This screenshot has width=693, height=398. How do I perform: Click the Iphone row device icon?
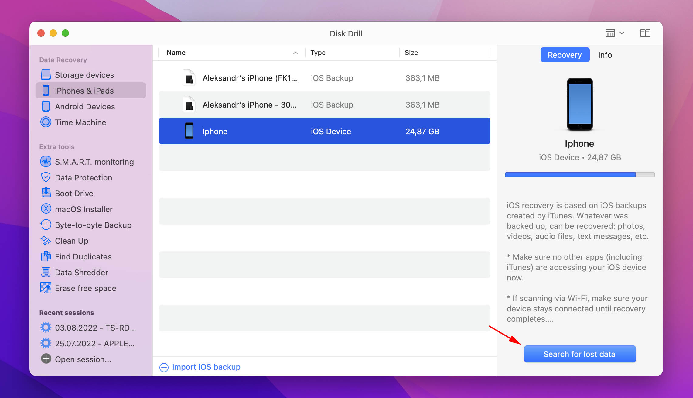pos(189,131)
